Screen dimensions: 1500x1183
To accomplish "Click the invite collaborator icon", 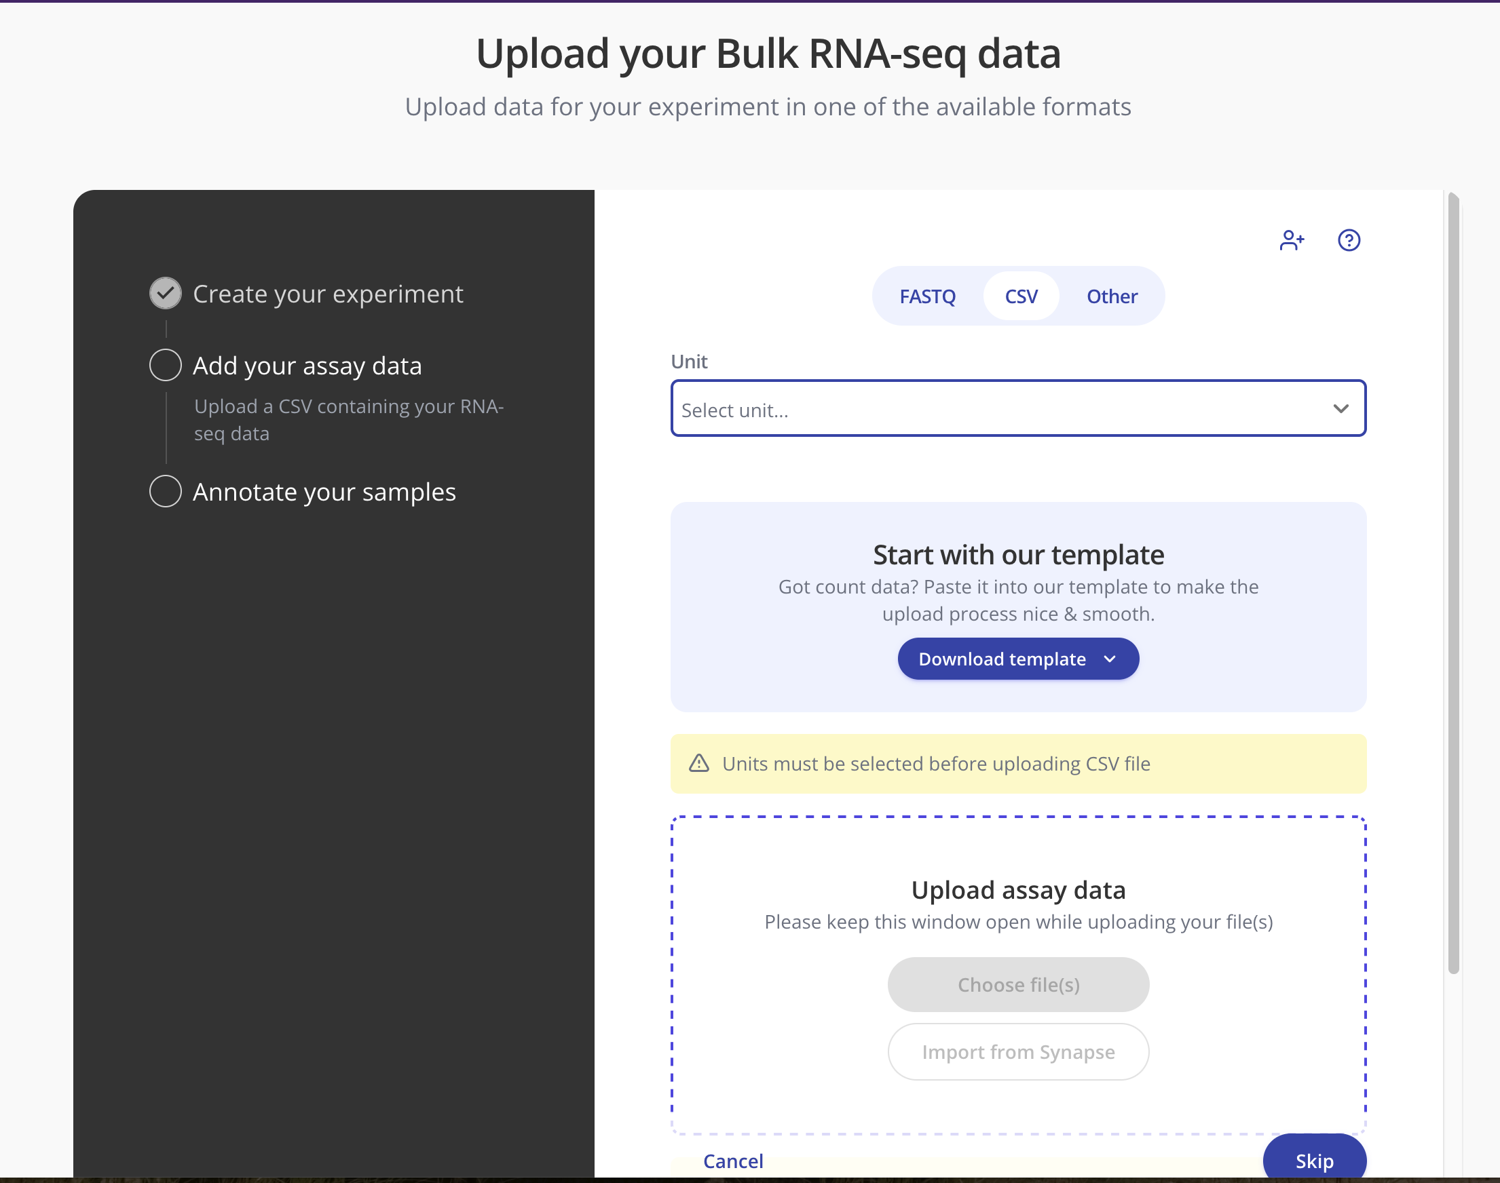I will click(x=1290, y=240).
